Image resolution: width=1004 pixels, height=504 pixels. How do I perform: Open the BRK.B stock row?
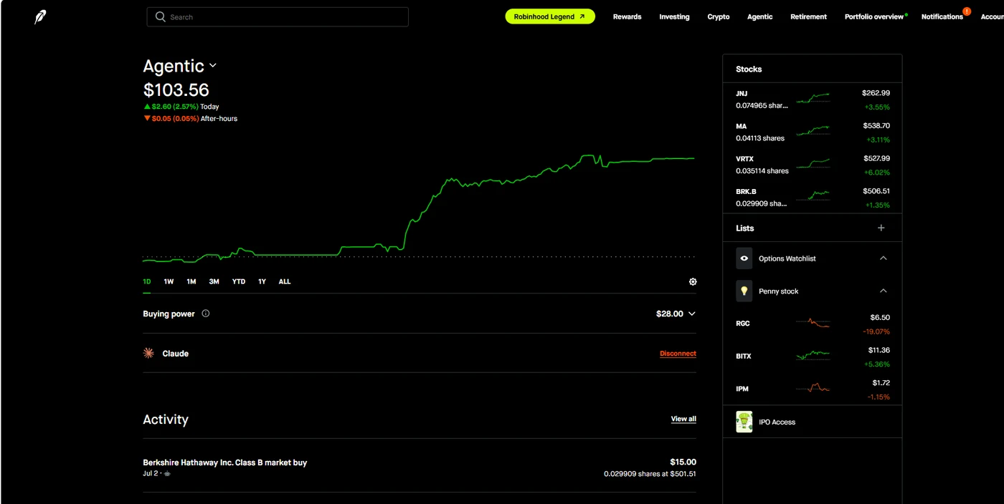tap(813, 198)
